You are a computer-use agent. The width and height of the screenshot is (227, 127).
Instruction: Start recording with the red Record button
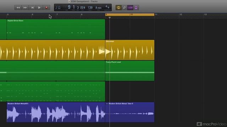point(46,8)
